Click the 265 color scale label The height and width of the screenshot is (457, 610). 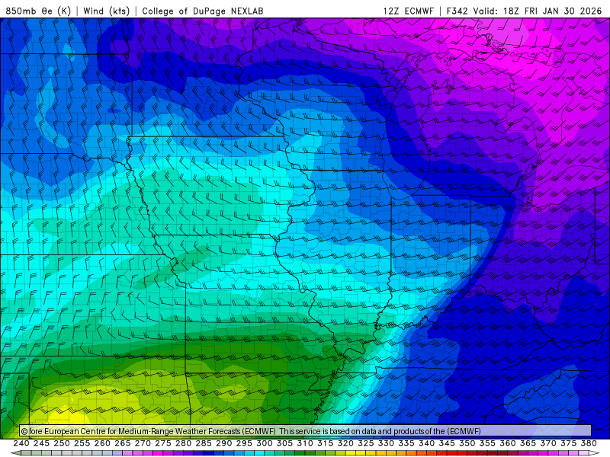pyautogui.click(x=123, y=443)
